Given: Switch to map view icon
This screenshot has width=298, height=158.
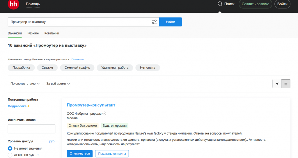Looking at the screenshot, I should click(x=277, y=84).
